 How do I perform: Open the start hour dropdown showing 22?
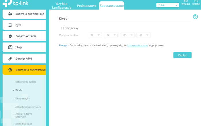95,35
